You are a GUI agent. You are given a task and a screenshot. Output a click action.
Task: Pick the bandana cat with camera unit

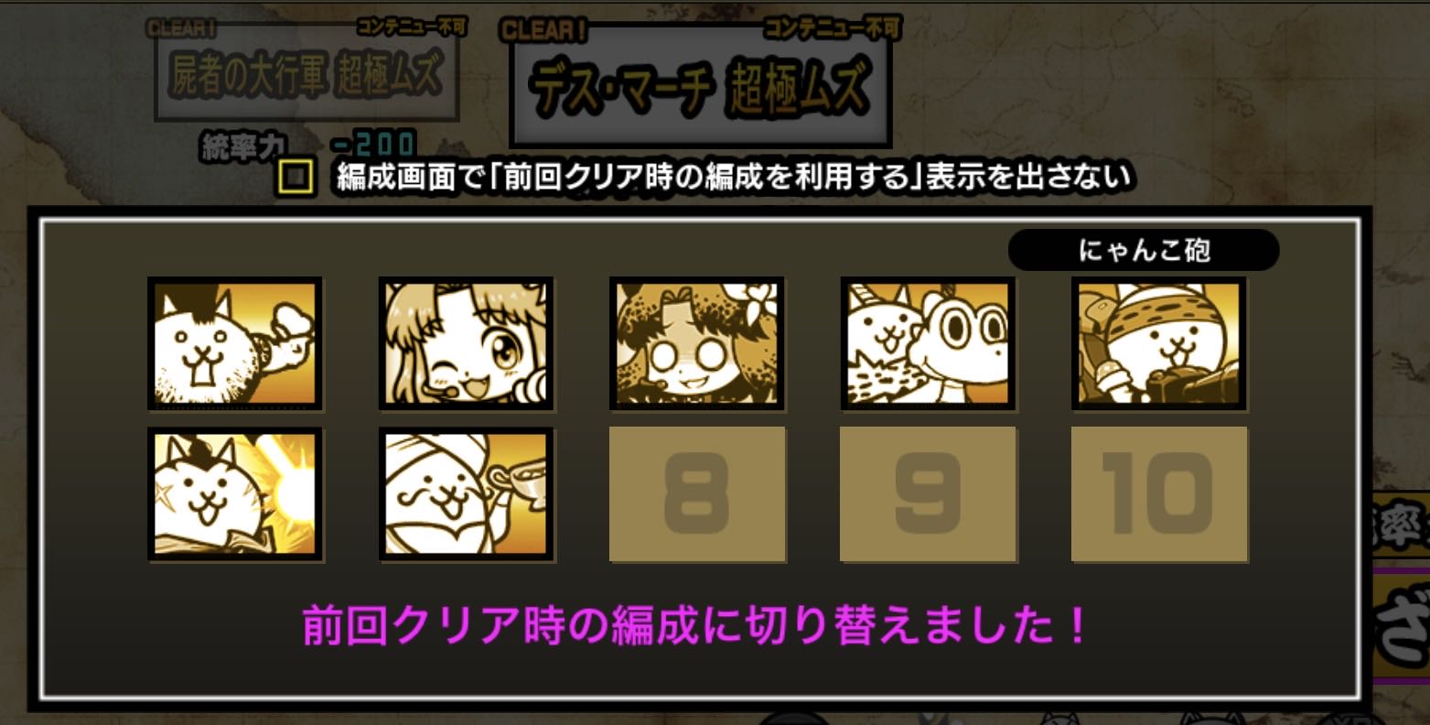point(1158,343)
